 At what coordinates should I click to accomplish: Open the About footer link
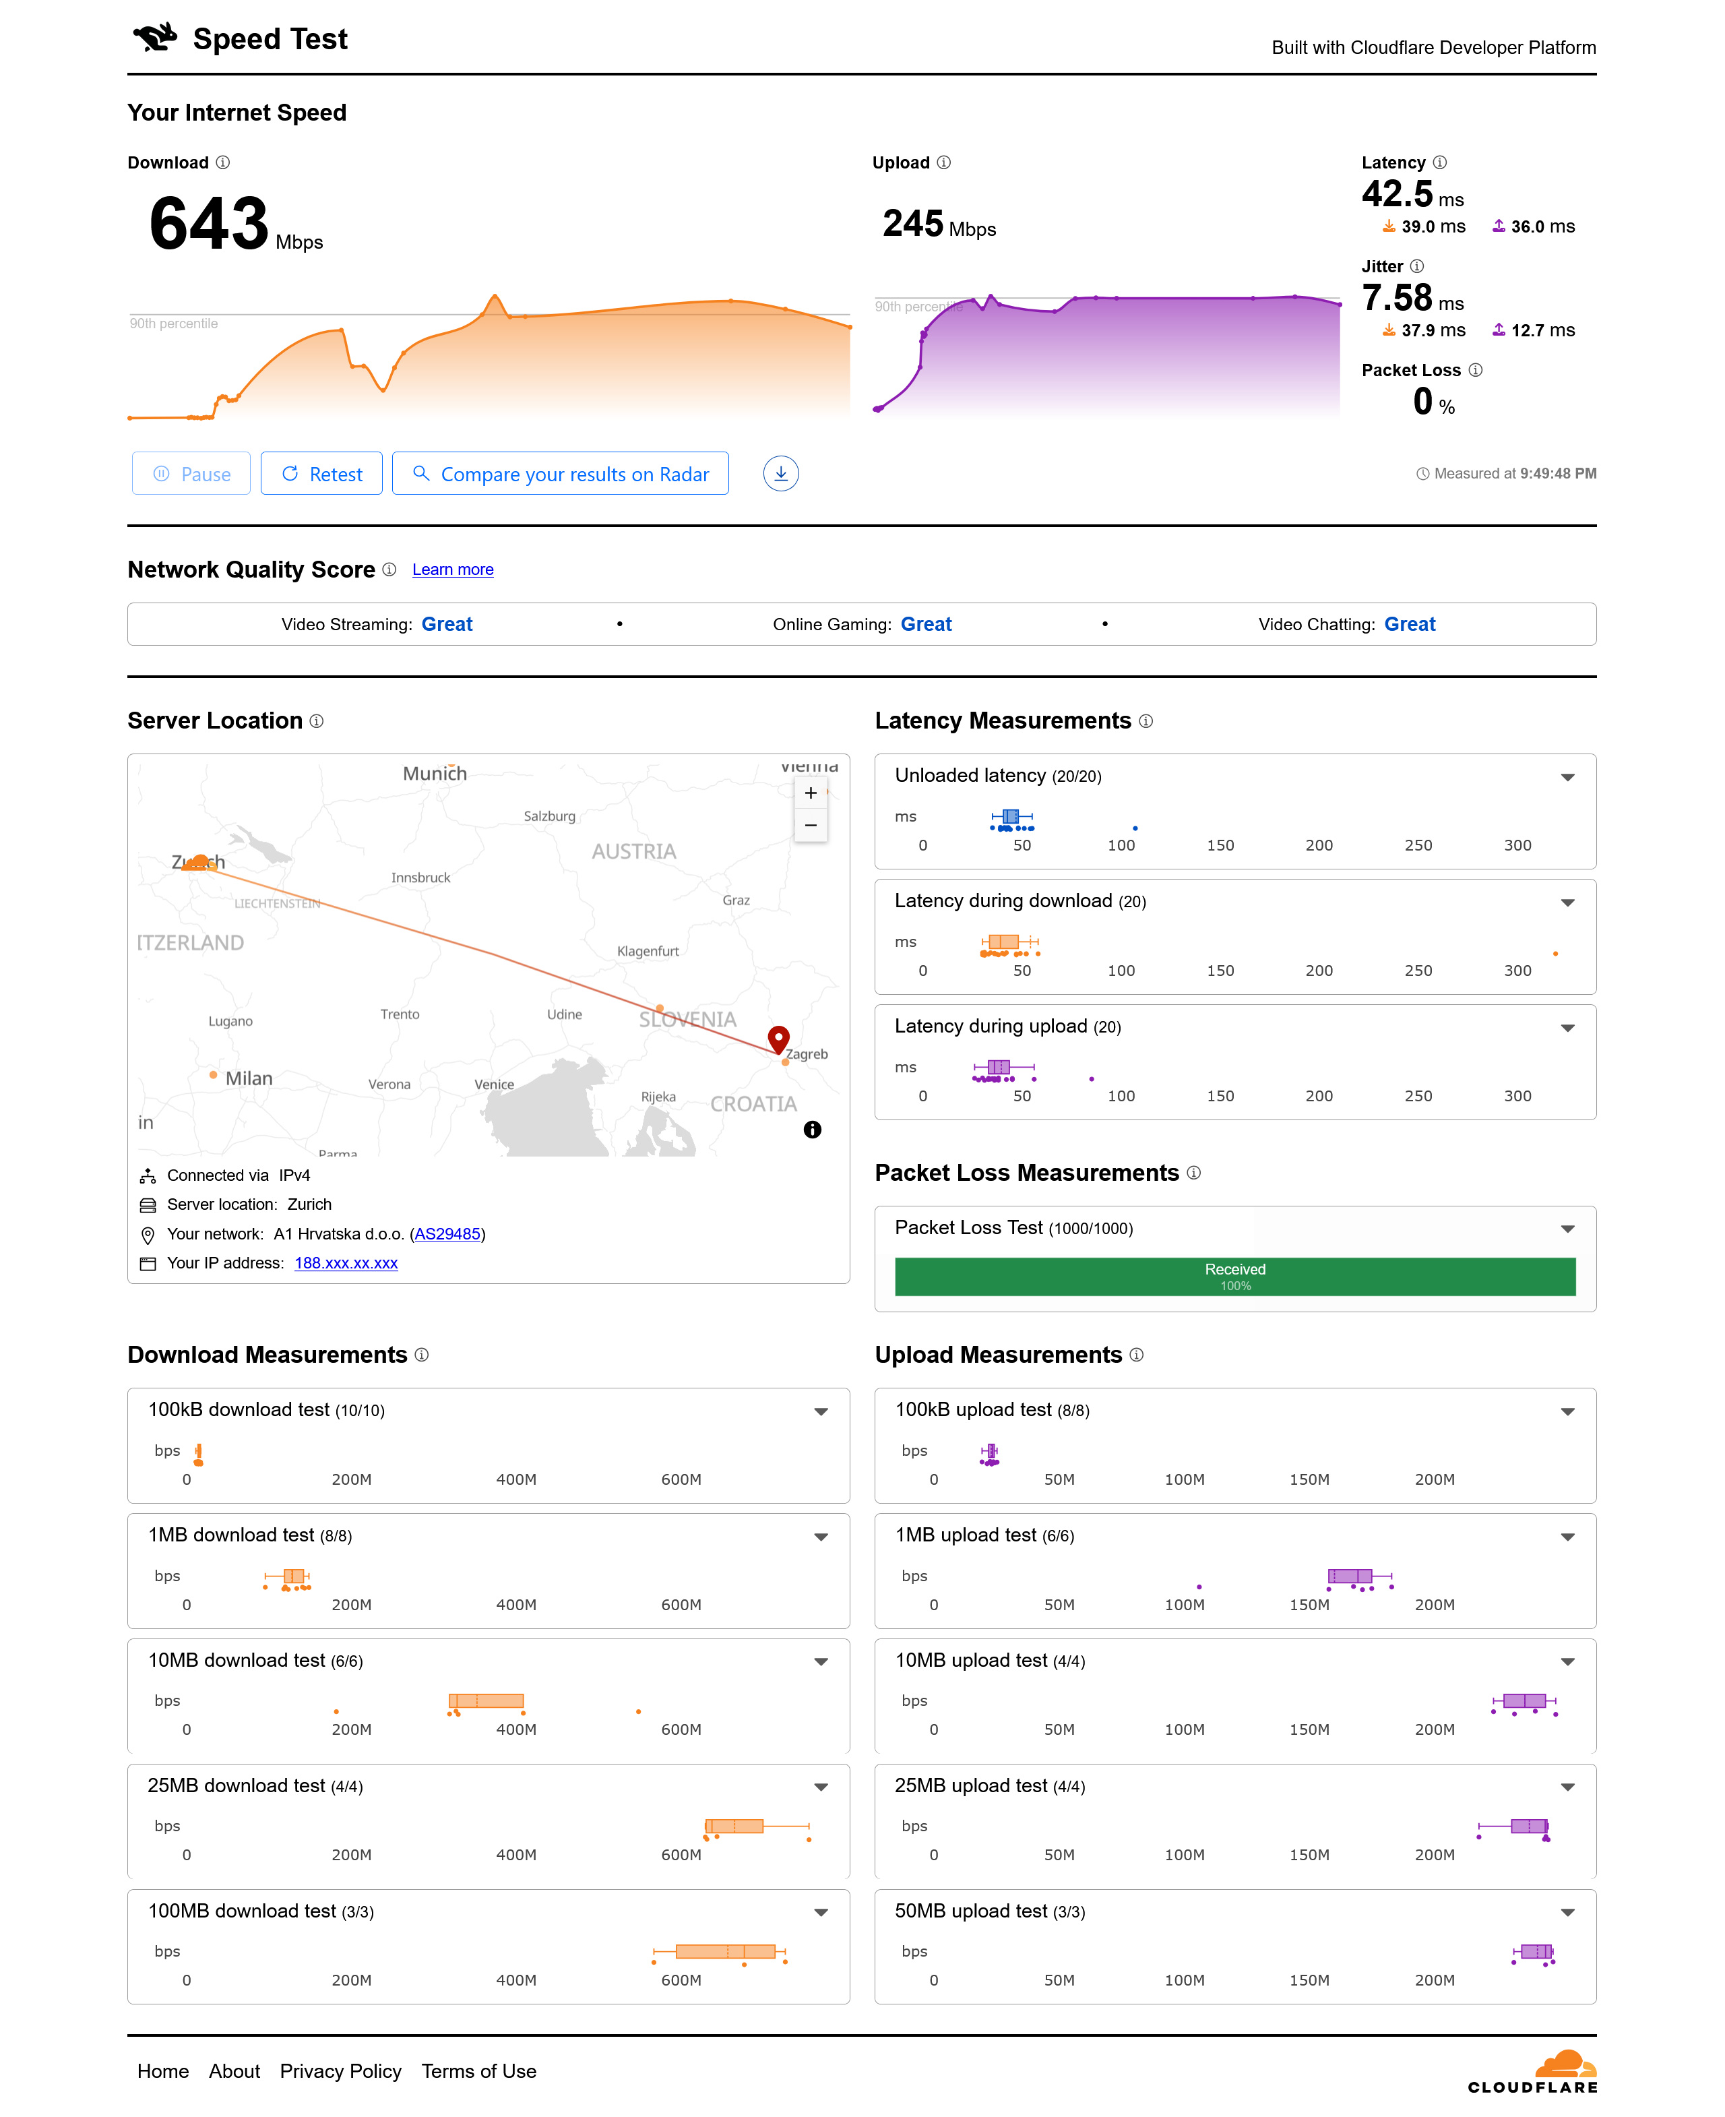(x=234, y=2071)
